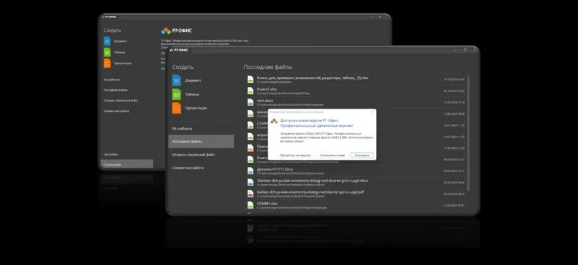
Task: Click the orange Презентация icon in front window
Action: pos(177,108)
